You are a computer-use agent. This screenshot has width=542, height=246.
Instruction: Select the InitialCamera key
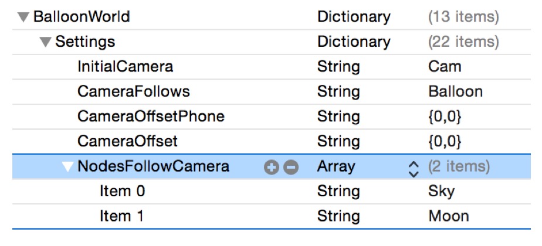[125, 67]
